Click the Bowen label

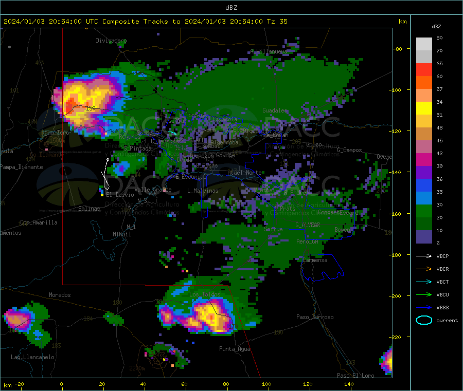click(x=343, y=229)
